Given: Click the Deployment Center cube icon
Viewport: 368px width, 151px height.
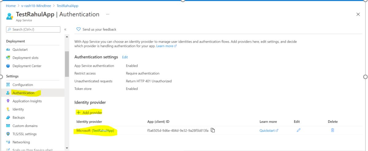Looking at the screenshot, I should tap(8, 66).
